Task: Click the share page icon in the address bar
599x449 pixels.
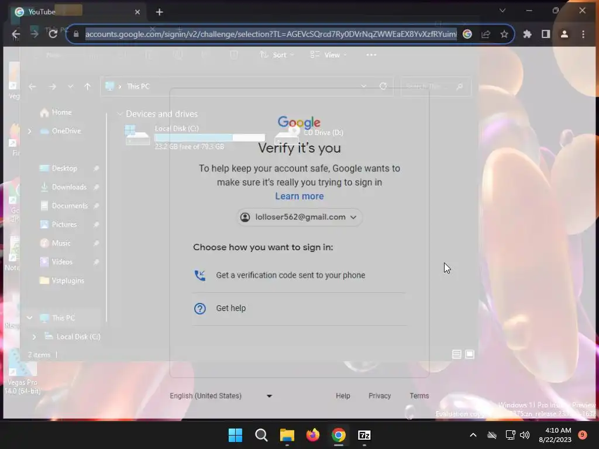Action: click(x=486, y=34)
